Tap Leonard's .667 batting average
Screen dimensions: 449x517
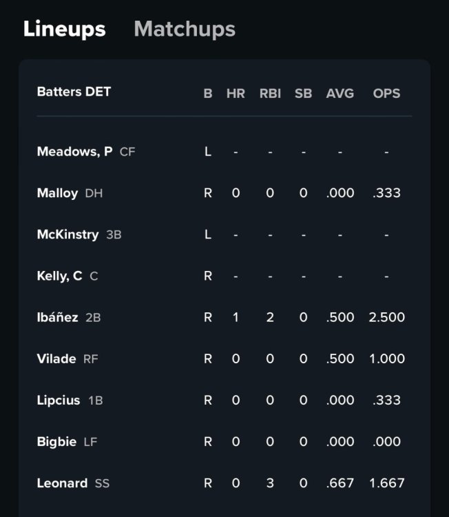pyautogui.click(x=340, y=483)
